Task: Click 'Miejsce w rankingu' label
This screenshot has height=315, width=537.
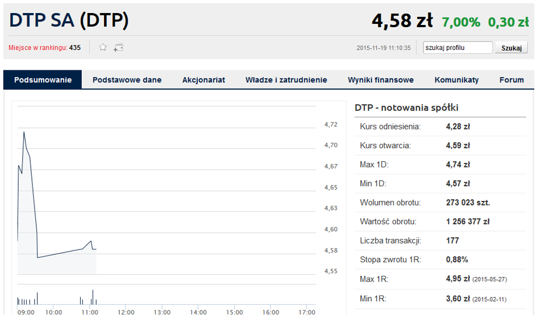Action: (38, 48)
